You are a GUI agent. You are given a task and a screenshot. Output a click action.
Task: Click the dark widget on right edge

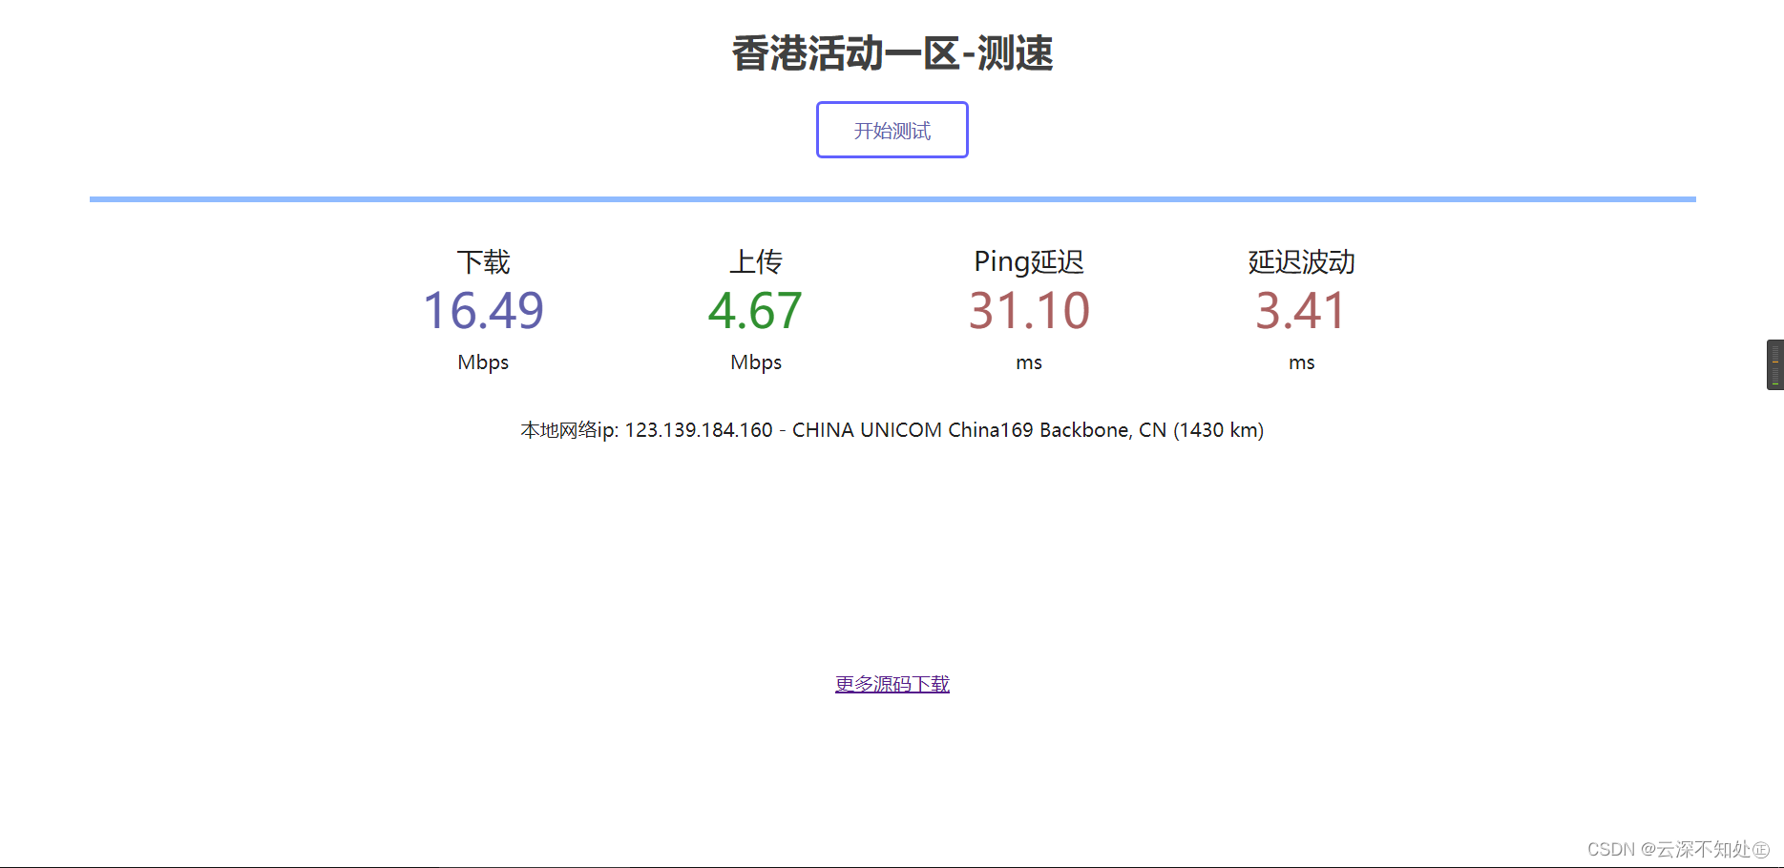point(1774,364)
